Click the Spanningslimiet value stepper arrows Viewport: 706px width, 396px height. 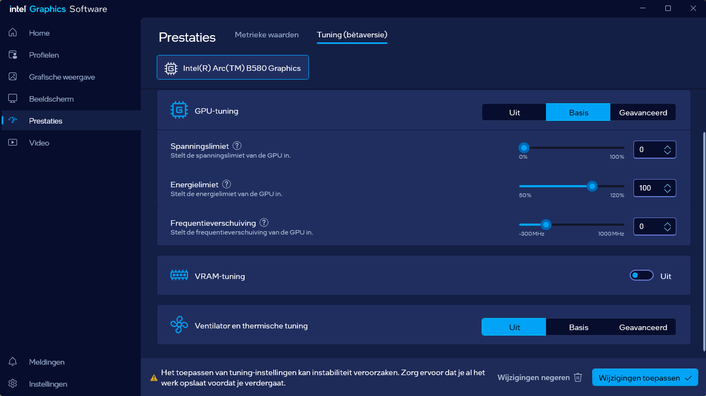click(667, 149)
